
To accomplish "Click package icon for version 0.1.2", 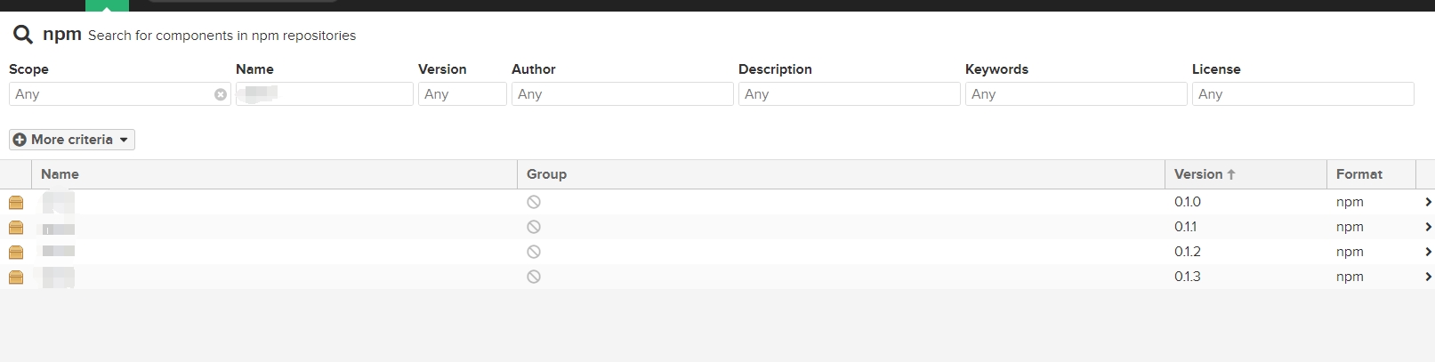I will (16, 253).
